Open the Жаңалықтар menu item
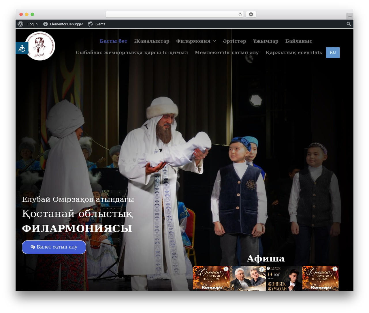Viewport: 369px width, 313px height. pos(152,41)
